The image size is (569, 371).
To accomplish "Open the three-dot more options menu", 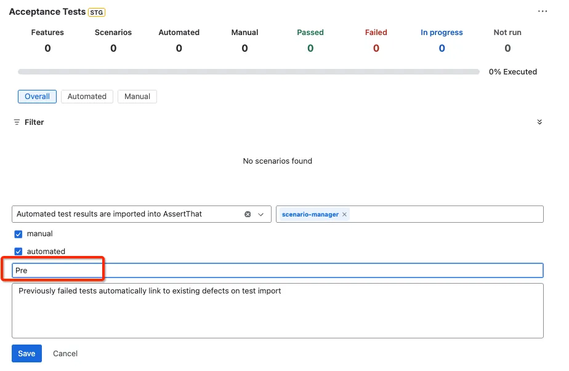I will [x=542, y=11].
